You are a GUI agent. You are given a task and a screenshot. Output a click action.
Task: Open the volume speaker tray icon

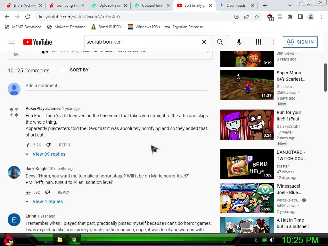click(272, 240)
